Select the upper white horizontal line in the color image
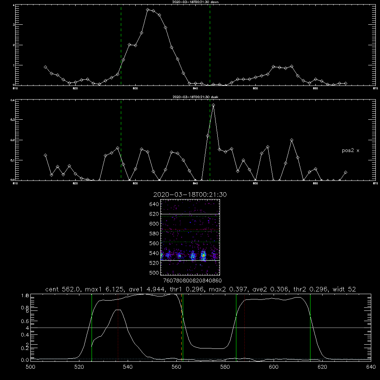 (190, 214)
